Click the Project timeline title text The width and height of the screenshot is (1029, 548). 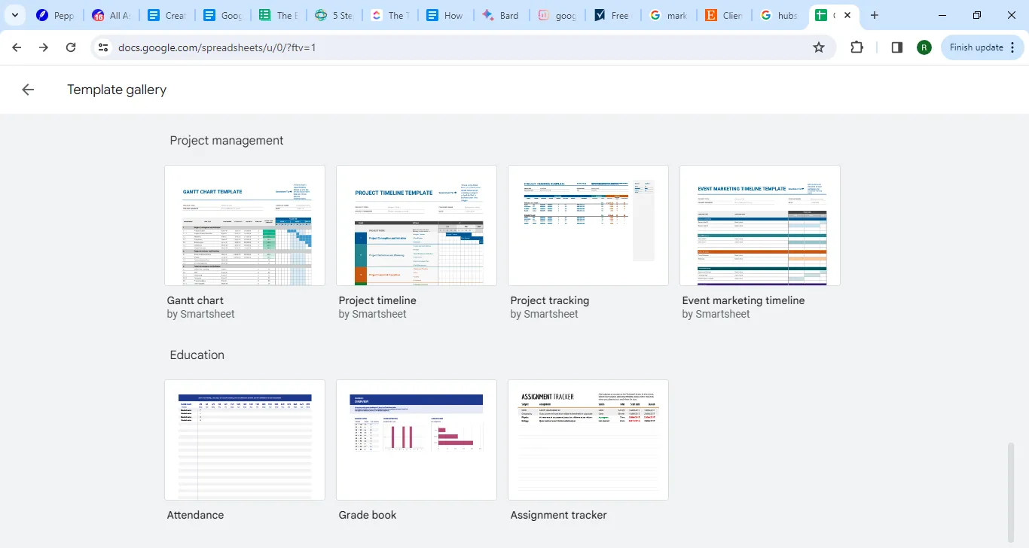377,300
